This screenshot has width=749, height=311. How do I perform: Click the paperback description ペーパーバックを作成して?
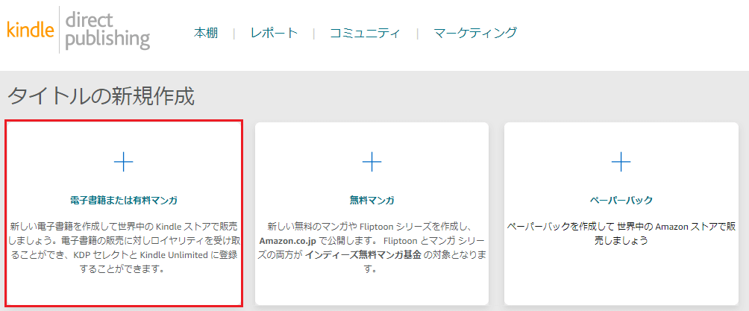point(621,233)
